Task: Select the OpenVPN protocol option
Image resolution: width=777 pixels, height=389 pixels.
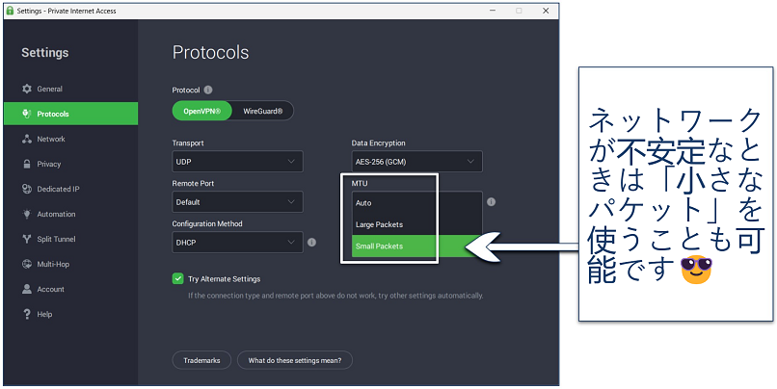Action: [201, 111]
